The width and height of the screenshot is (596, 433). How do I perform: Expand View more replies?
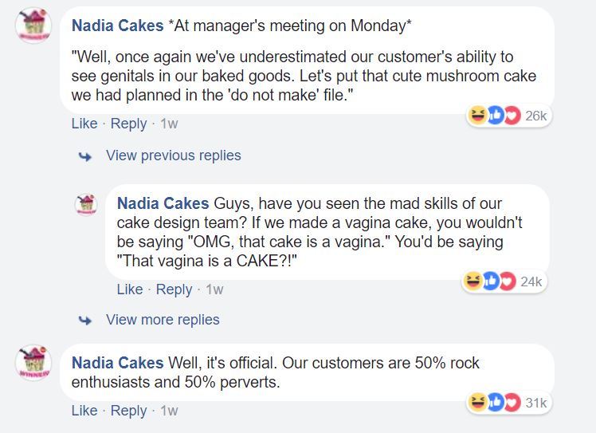point(163,320)
